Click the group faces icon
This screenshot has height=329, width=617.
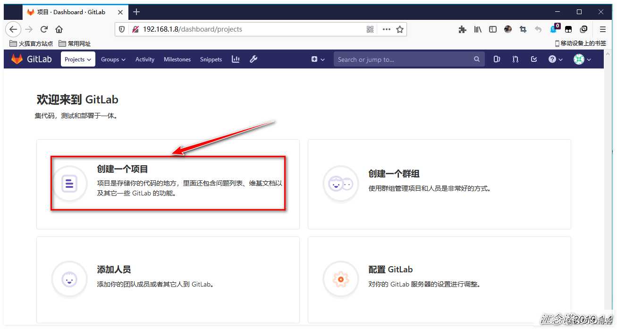(x=340, y=184)
